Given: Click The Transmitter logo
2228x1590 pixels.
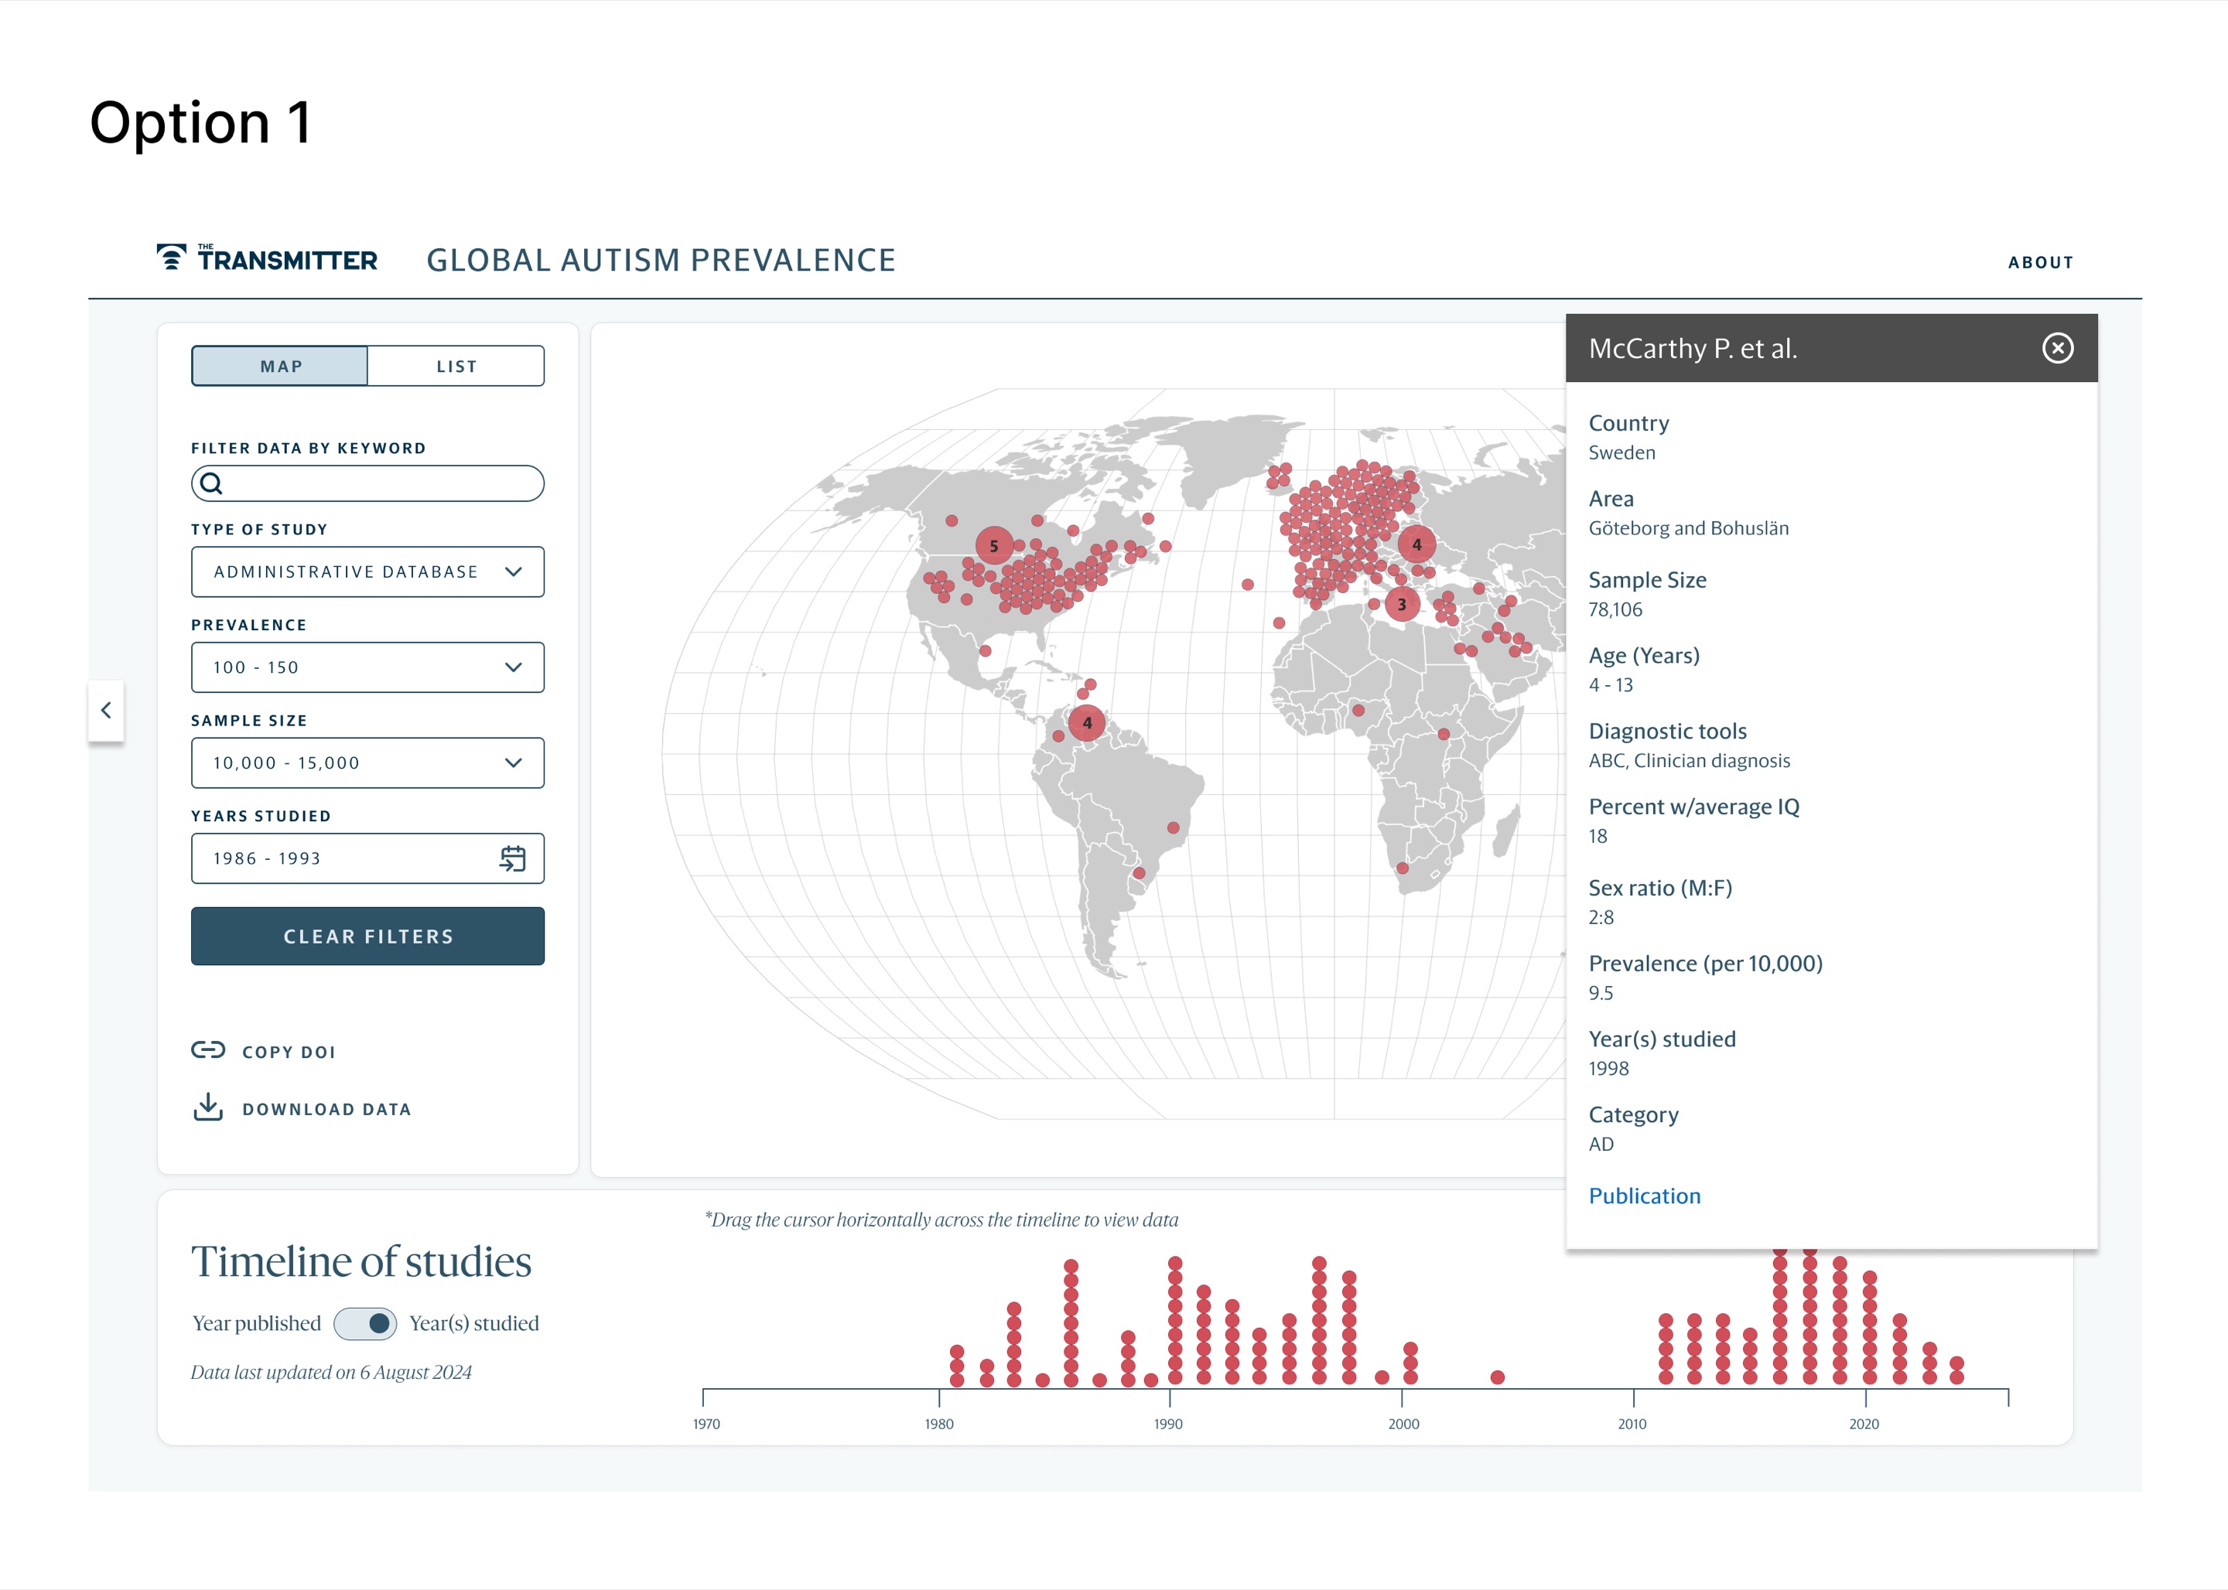Looking at the screenshot, I should tap(266, 258).
